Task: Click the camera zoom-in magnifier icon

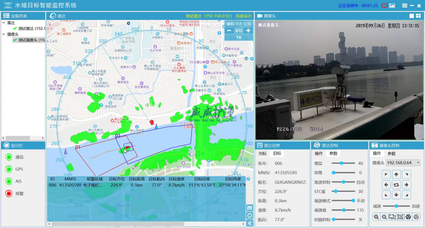Action: (376, 217)
